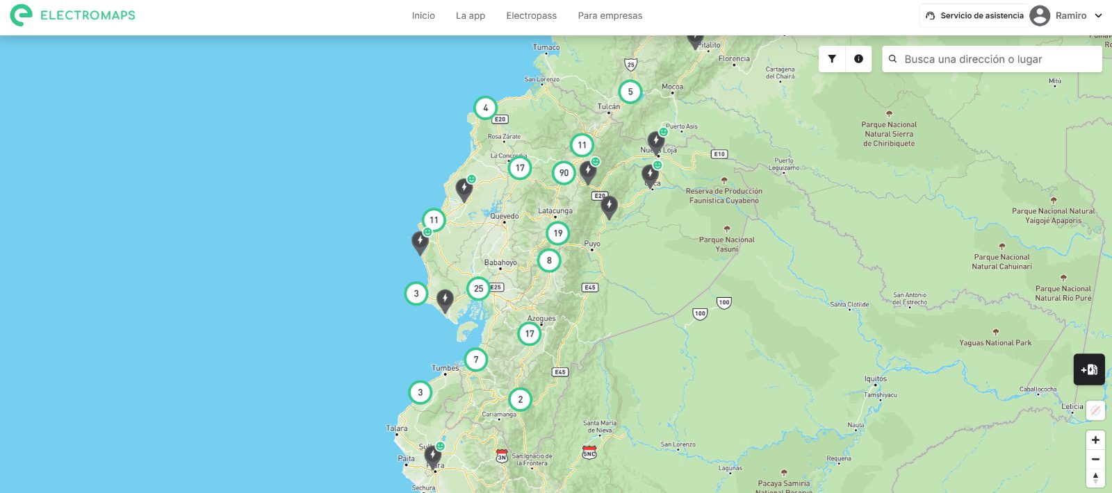The height and width of the screenshot is (493, 1112).
Task: Click the add charging station button
Action: (1089, 369)
